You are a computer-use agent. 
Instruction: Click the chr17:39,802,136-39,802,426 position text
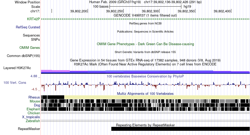pyautogui.click(x=166, y=2)
